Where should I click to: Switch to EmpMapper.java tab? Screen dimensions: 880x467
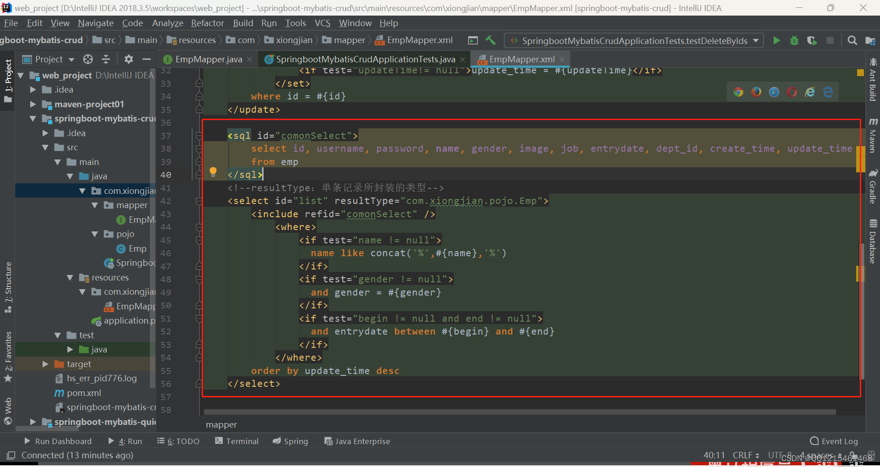[x=209, y=59]
